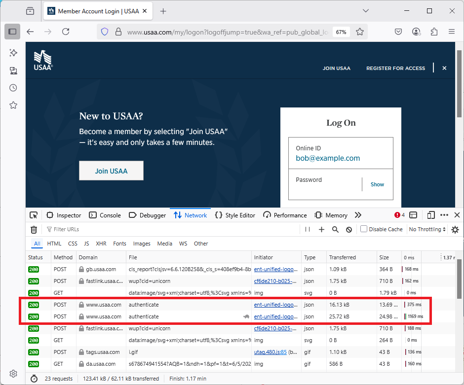Open the synced tabs sidebar icon
Viewport: 464px width, 385px height.
coord(13,70)
